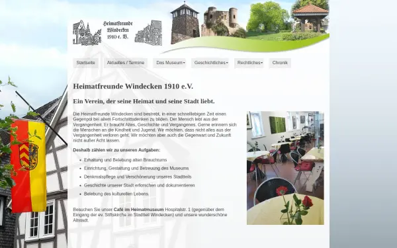Click the stone tower header photo
This screenshot has width=397, height=248.
pos(185,23)
